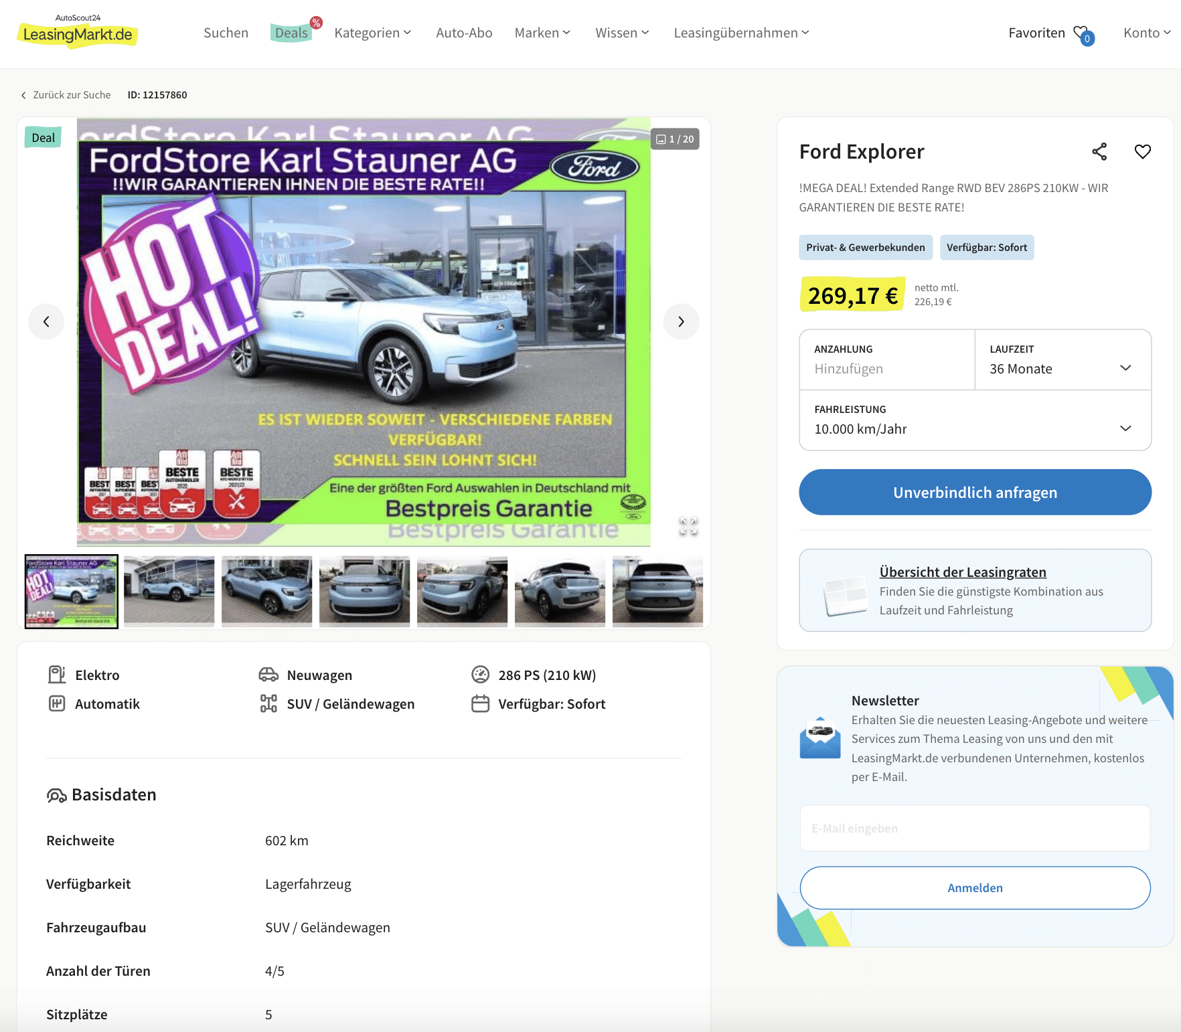Open the Laufzeit 36 Monate dropdown

pos(1063,360)
